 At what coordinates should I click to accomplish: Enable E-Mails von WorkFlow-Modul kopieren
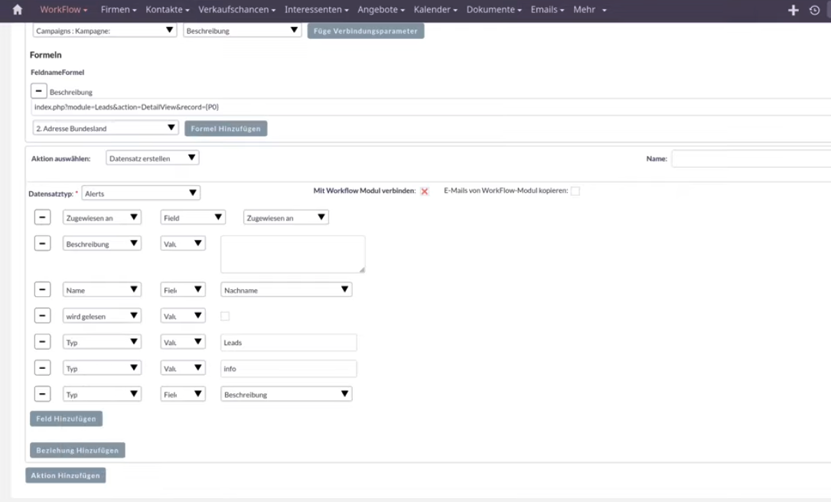click(x=575, y=191)
